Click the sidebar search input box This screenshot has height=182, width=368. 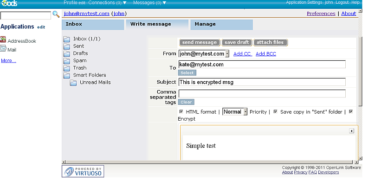pyautogui.click(x=26, y=16)
